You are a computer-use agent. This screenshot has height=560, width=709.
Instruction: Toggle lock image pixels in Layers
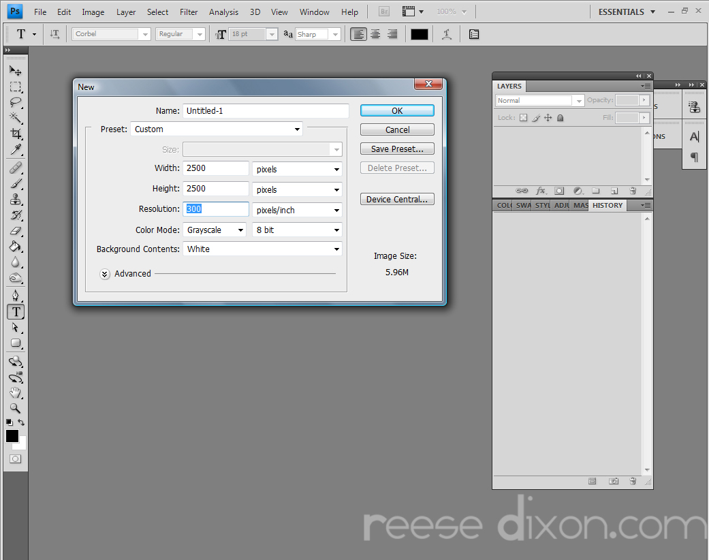536,118
